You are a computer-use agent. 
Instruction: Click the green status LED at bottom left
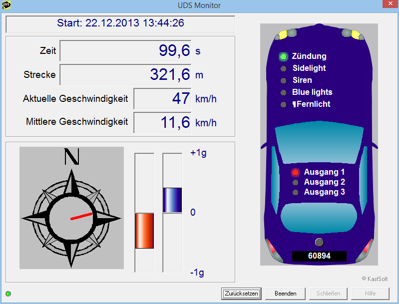[x=8, y=294]
